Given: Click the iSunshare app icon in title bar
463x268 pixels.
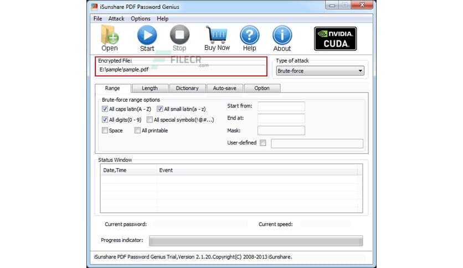Looking at the screenshot, I should click(x=94, y=7).
